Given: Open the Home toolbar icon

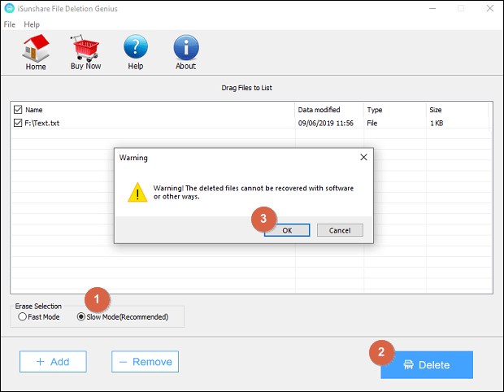Looking at the screenshot, I should [x=36, y=52].
